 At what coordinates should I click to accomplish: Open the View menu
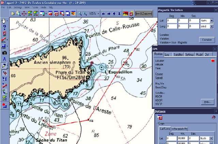point(27,7)
